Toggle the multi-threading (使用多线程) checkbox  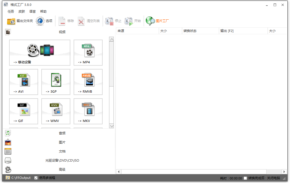click(x=36, y=178)
